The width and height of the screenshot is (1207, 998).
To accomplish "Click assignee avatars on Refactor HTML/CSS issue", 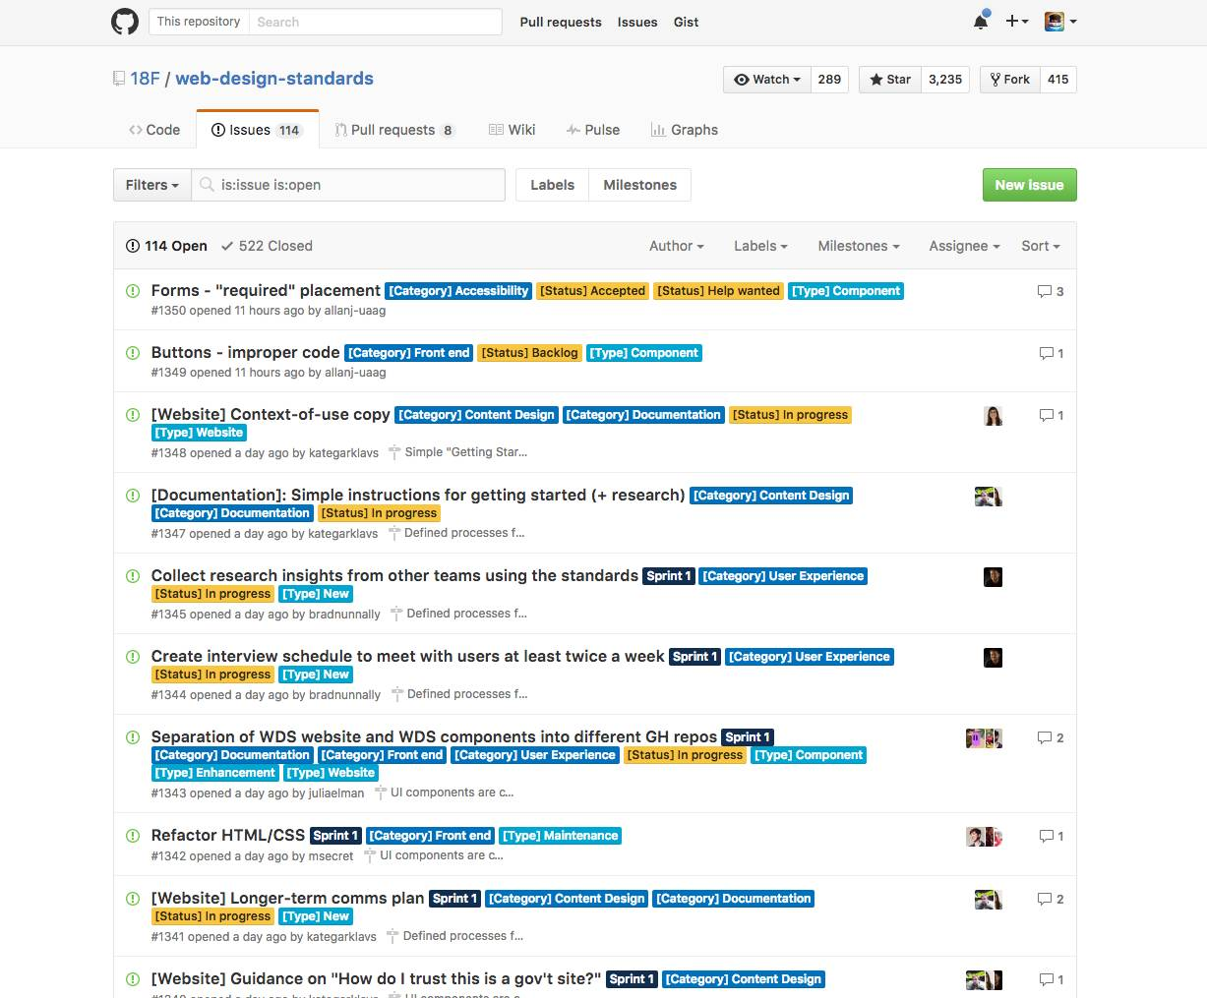I will [984, 837].
